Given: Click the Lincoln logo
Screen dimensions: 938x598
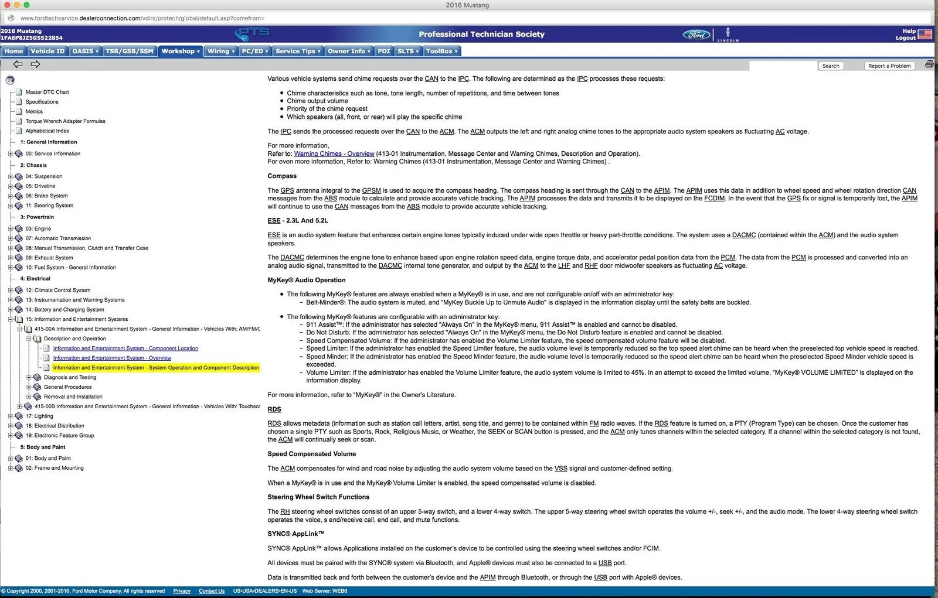Looking at the screenshot, I should pos(728,35).
